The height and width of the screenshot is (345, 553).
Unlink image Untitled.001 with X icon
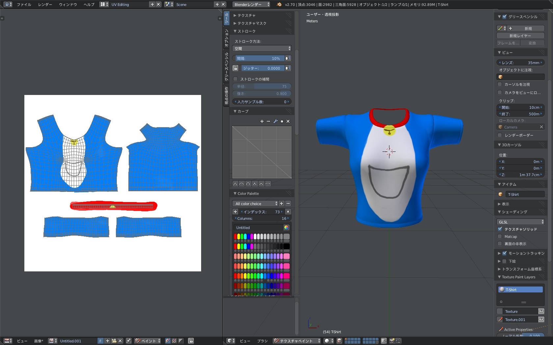click(120, 341)
